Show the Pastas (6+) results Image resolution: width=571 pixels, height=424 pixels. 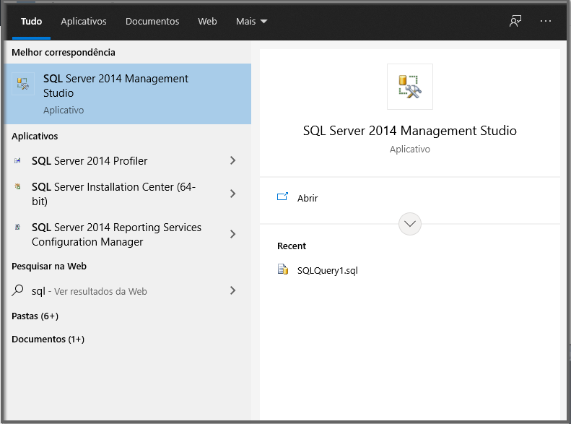coord(35,316)
